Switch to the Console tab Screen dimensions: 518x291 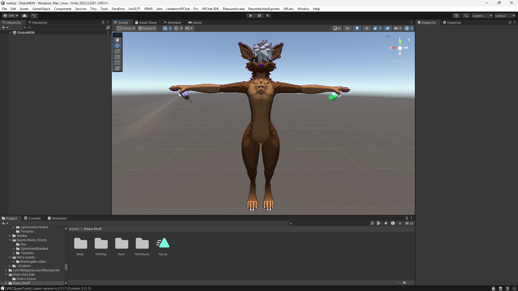pyautogui.click(x=32, y=218)
